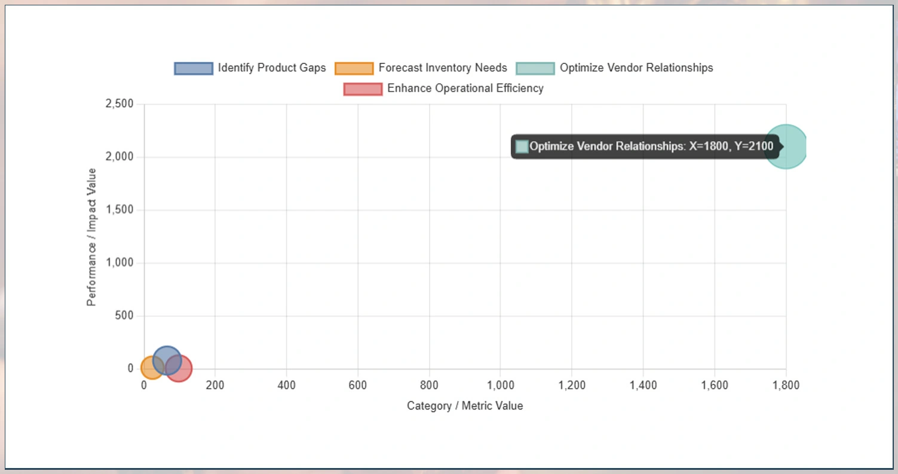
Task: Click the Optimize Vendor Relationships legend label
Action: pos(636,68)
